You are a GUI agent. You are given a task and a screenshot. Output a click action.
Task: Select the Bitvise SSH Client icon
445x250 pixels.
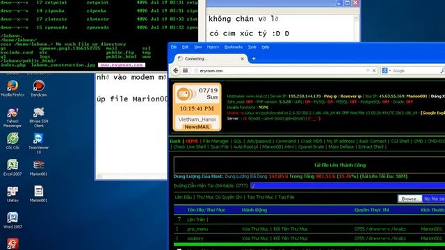(39, 117)
